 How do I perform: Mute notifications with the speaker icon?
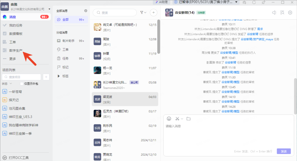pos(274,12)
